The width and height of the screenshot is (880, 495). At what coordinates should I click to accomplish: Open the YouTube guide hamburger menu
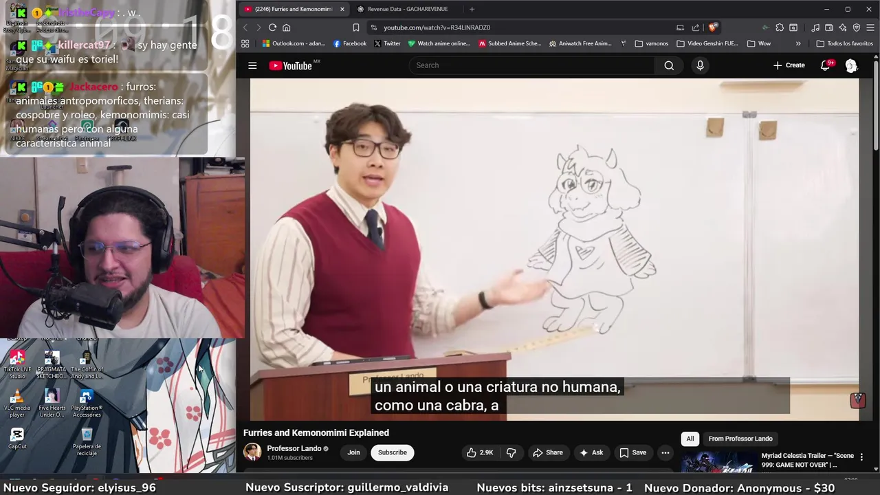[x=252, y=65]
